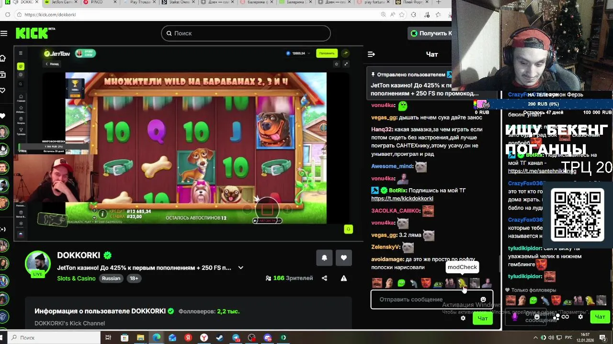The image size is (613, 344).
Task: Open the Kick hamburger menu
Action: [4, 33]
